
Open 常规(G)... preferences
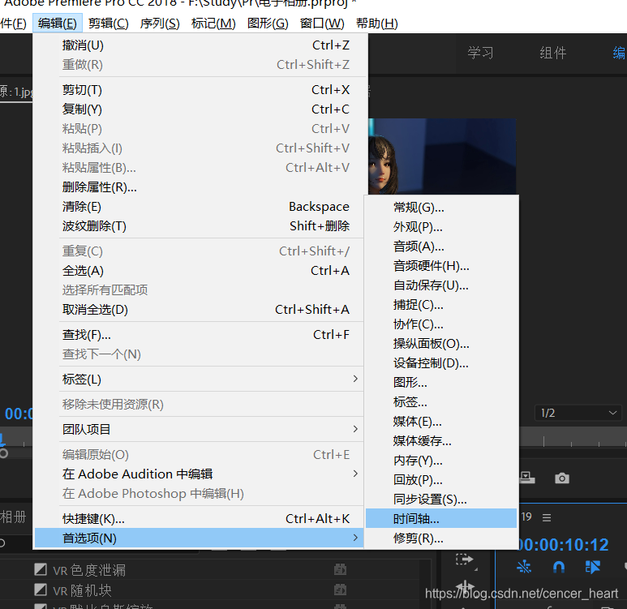441,208
